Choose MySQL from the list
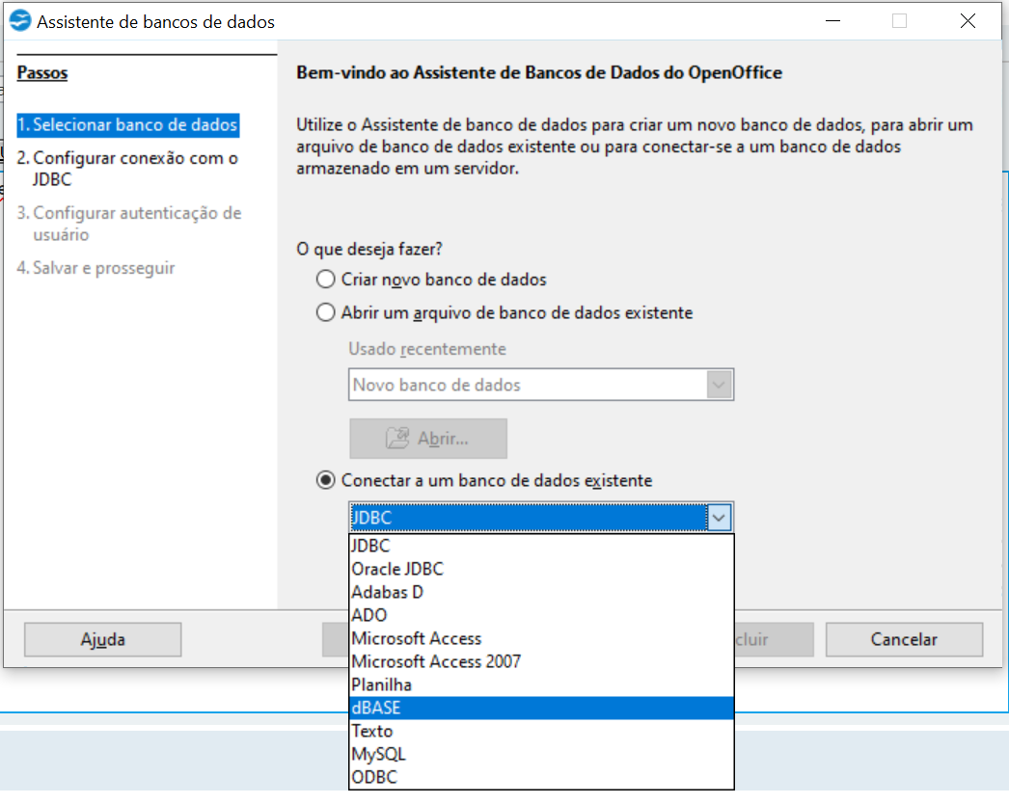The image size is (1009, 804). [541, 755]
